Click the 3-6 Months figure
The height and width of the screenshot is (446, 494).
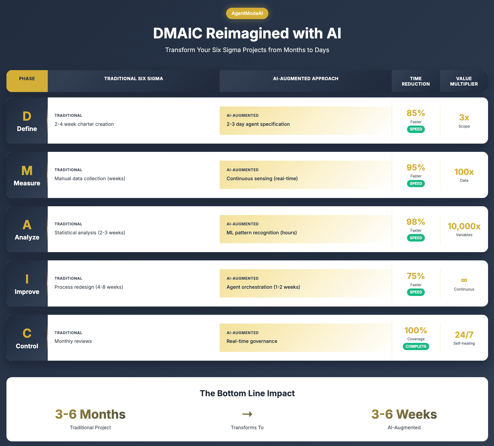[x=90, y=414]
